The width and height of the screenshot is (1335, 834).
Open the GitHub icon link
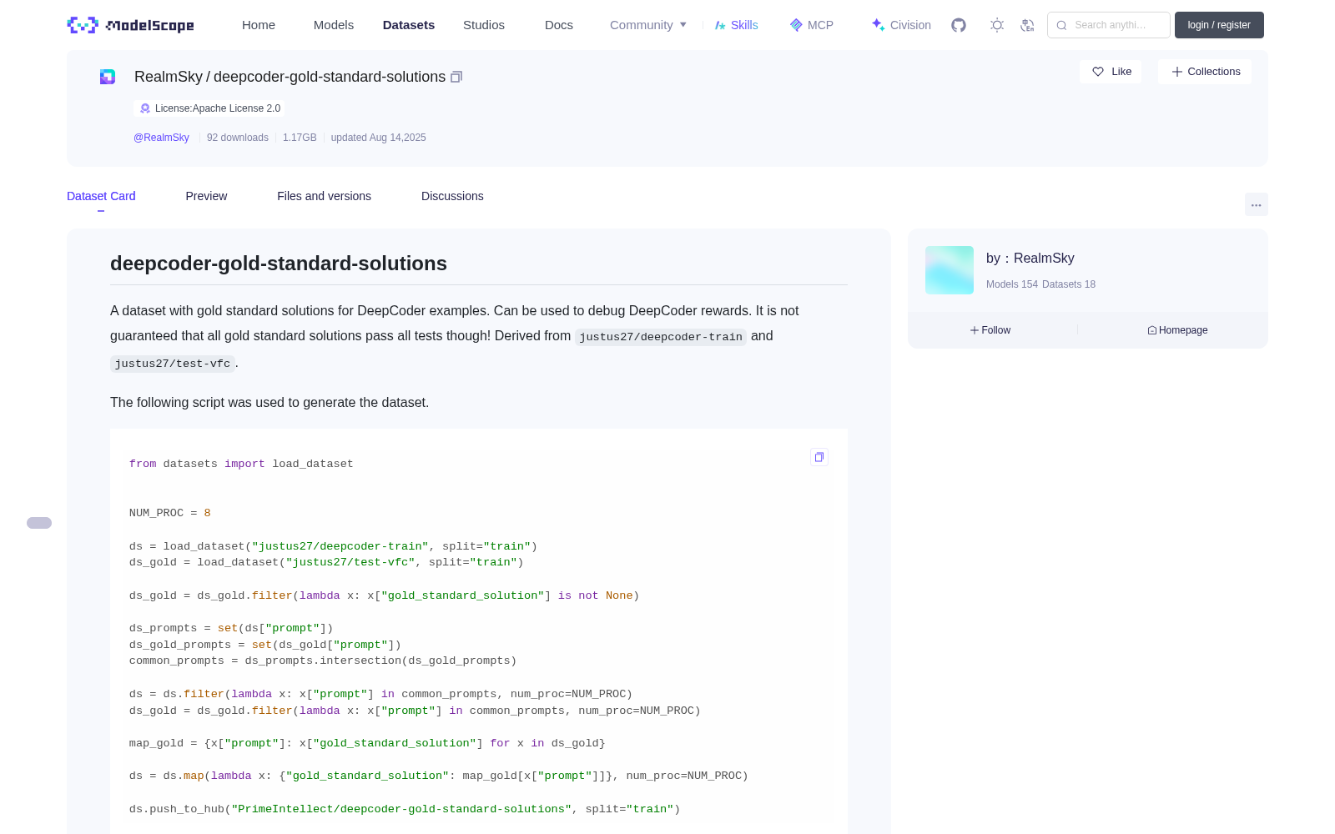pyautogui.click(x=959, y=25)
